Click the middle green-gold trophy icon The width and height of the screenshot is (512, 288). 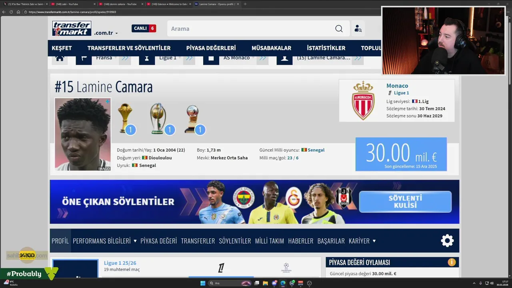click(x=158, y=118)
